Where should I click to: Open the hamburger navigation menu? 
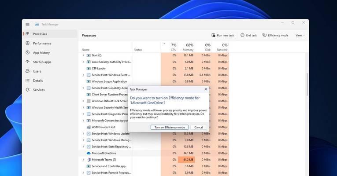tap(27, 25)
